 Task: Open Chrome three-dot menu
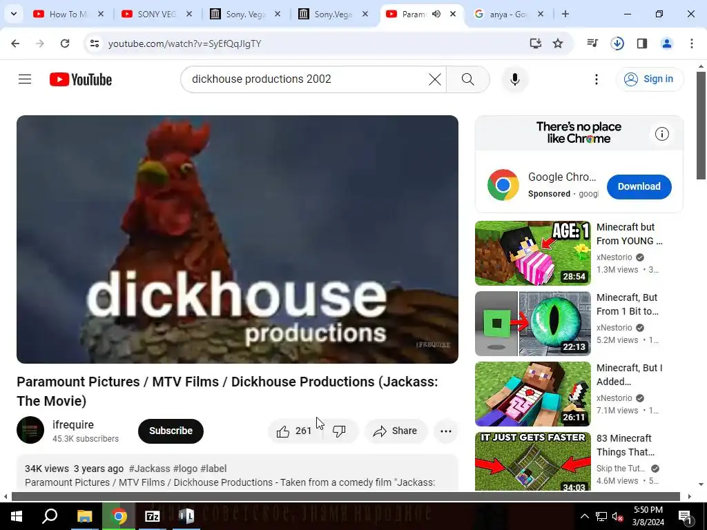coord(691,43)
